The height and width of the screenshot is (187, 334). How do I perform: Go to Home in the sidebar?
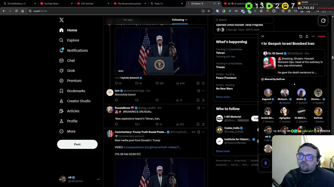coord(68,30)
